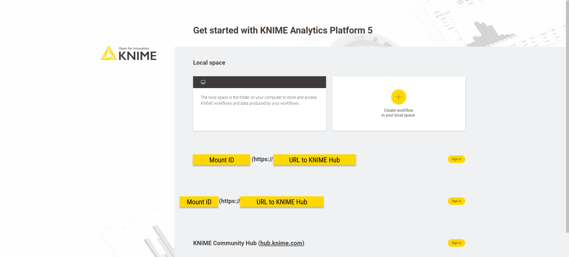Click 'Get started with KNIME Analytics Platform 5' title

pos(282,31)
